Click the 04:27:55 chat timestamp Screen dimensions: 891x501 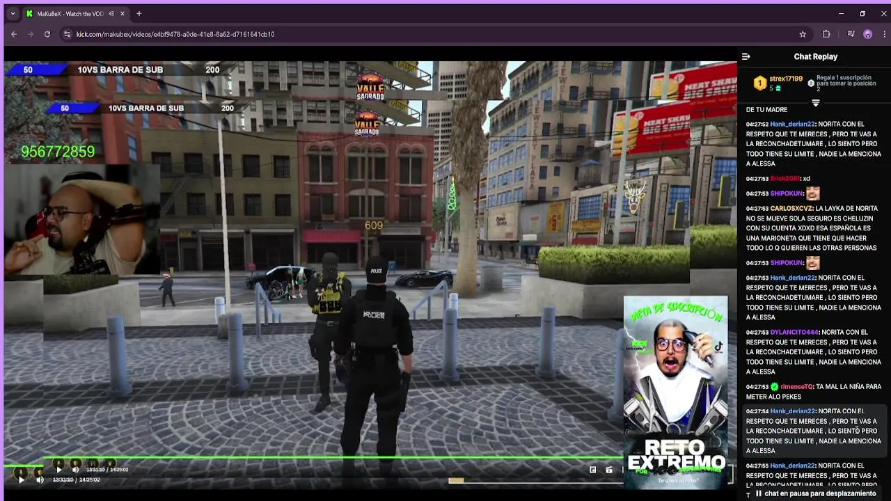tap(757, 466)
